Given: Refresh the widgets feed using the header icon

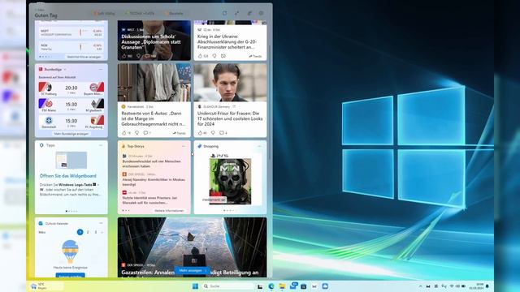Looking at the screenshot, I should 224,13.
